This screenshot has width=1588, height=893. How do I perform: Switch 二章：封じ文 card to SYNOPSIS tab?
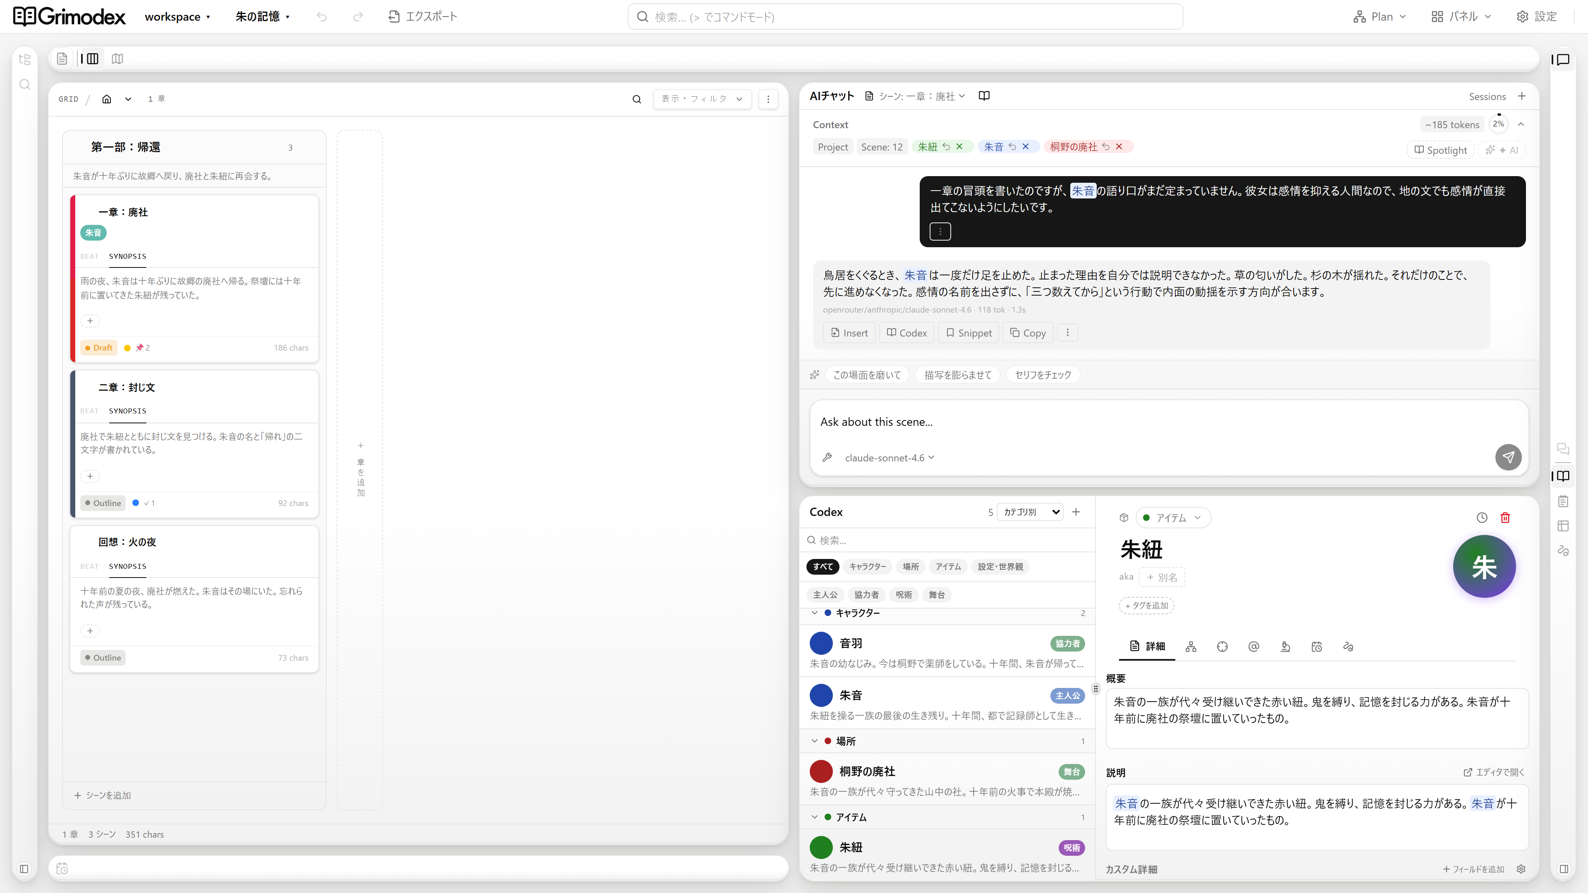point(128,411)
